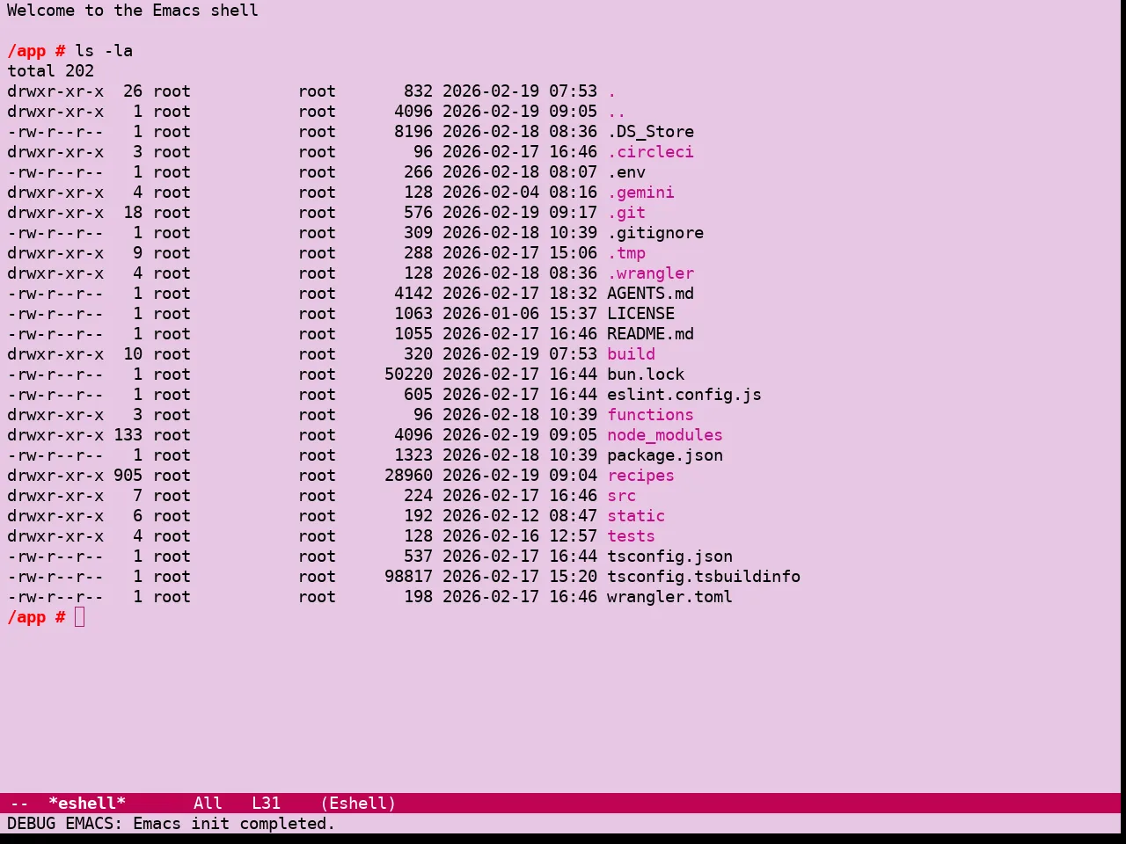Click the size 50220 of bun.lock
This screenshot has height=844, width=1126.
[x=408, y=375]
